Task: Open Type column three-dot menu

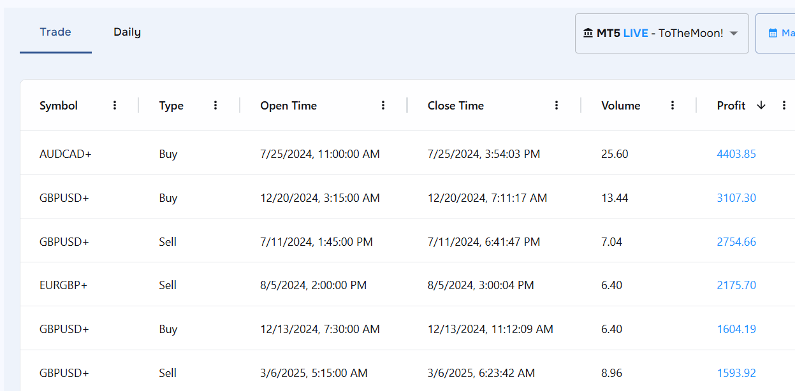Action: [215, 106]
